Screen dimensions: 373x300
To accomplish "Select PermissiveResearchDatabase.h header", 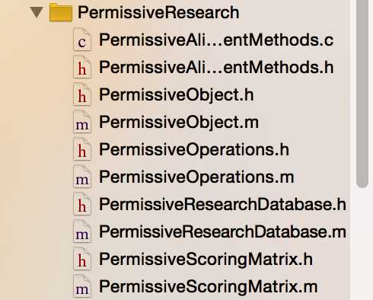I will [222, 204].
